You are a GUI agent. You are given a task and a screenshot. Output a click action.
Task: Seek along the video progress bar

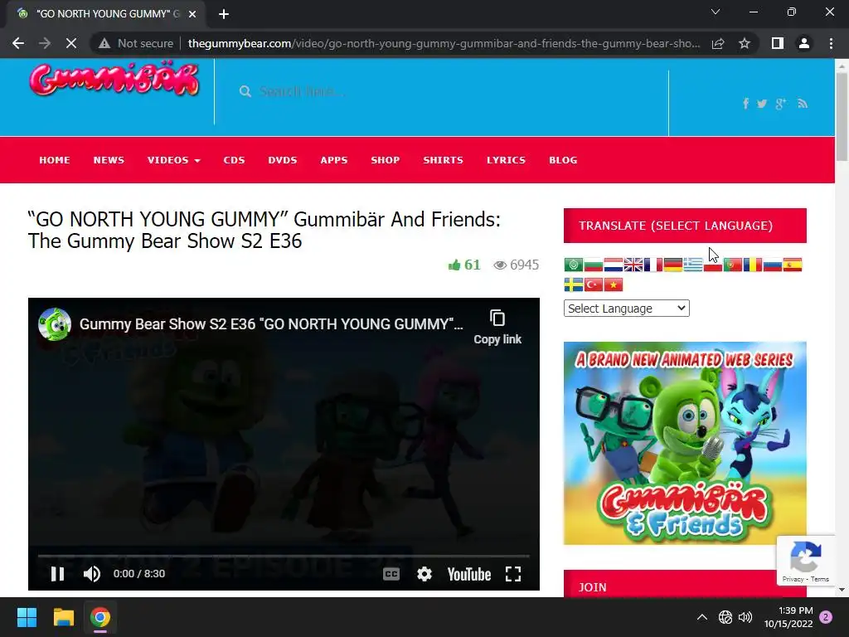[x=284, y=556]
